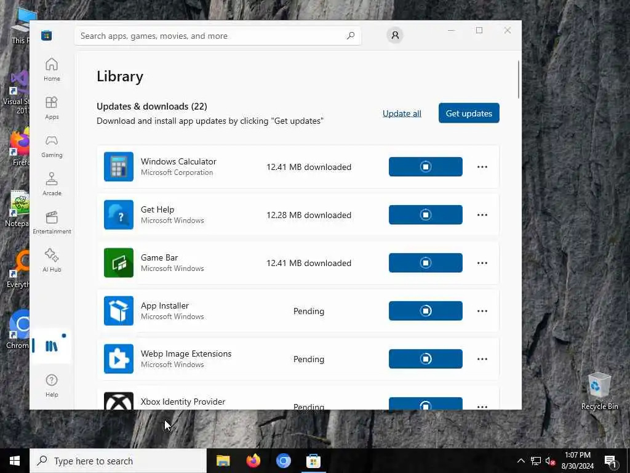This screenshot has width=630, height=473.
Task: Select Recycle Bin on desktop
Action: pos(599,391)
